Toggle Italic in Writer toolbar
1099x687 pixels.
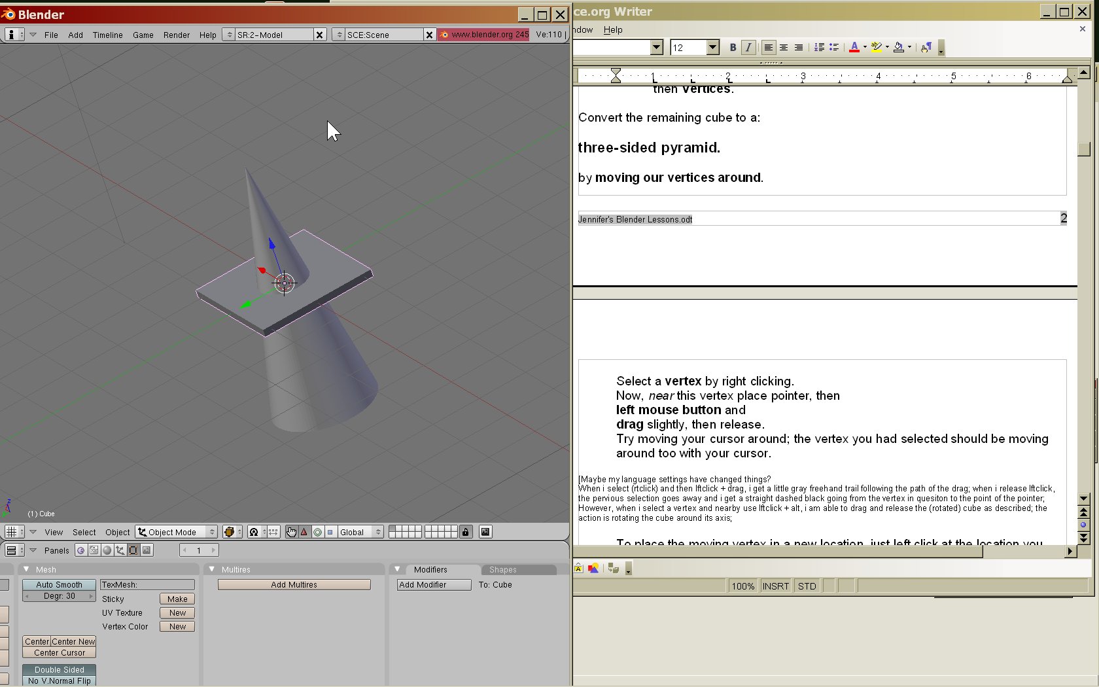(748, 47)
